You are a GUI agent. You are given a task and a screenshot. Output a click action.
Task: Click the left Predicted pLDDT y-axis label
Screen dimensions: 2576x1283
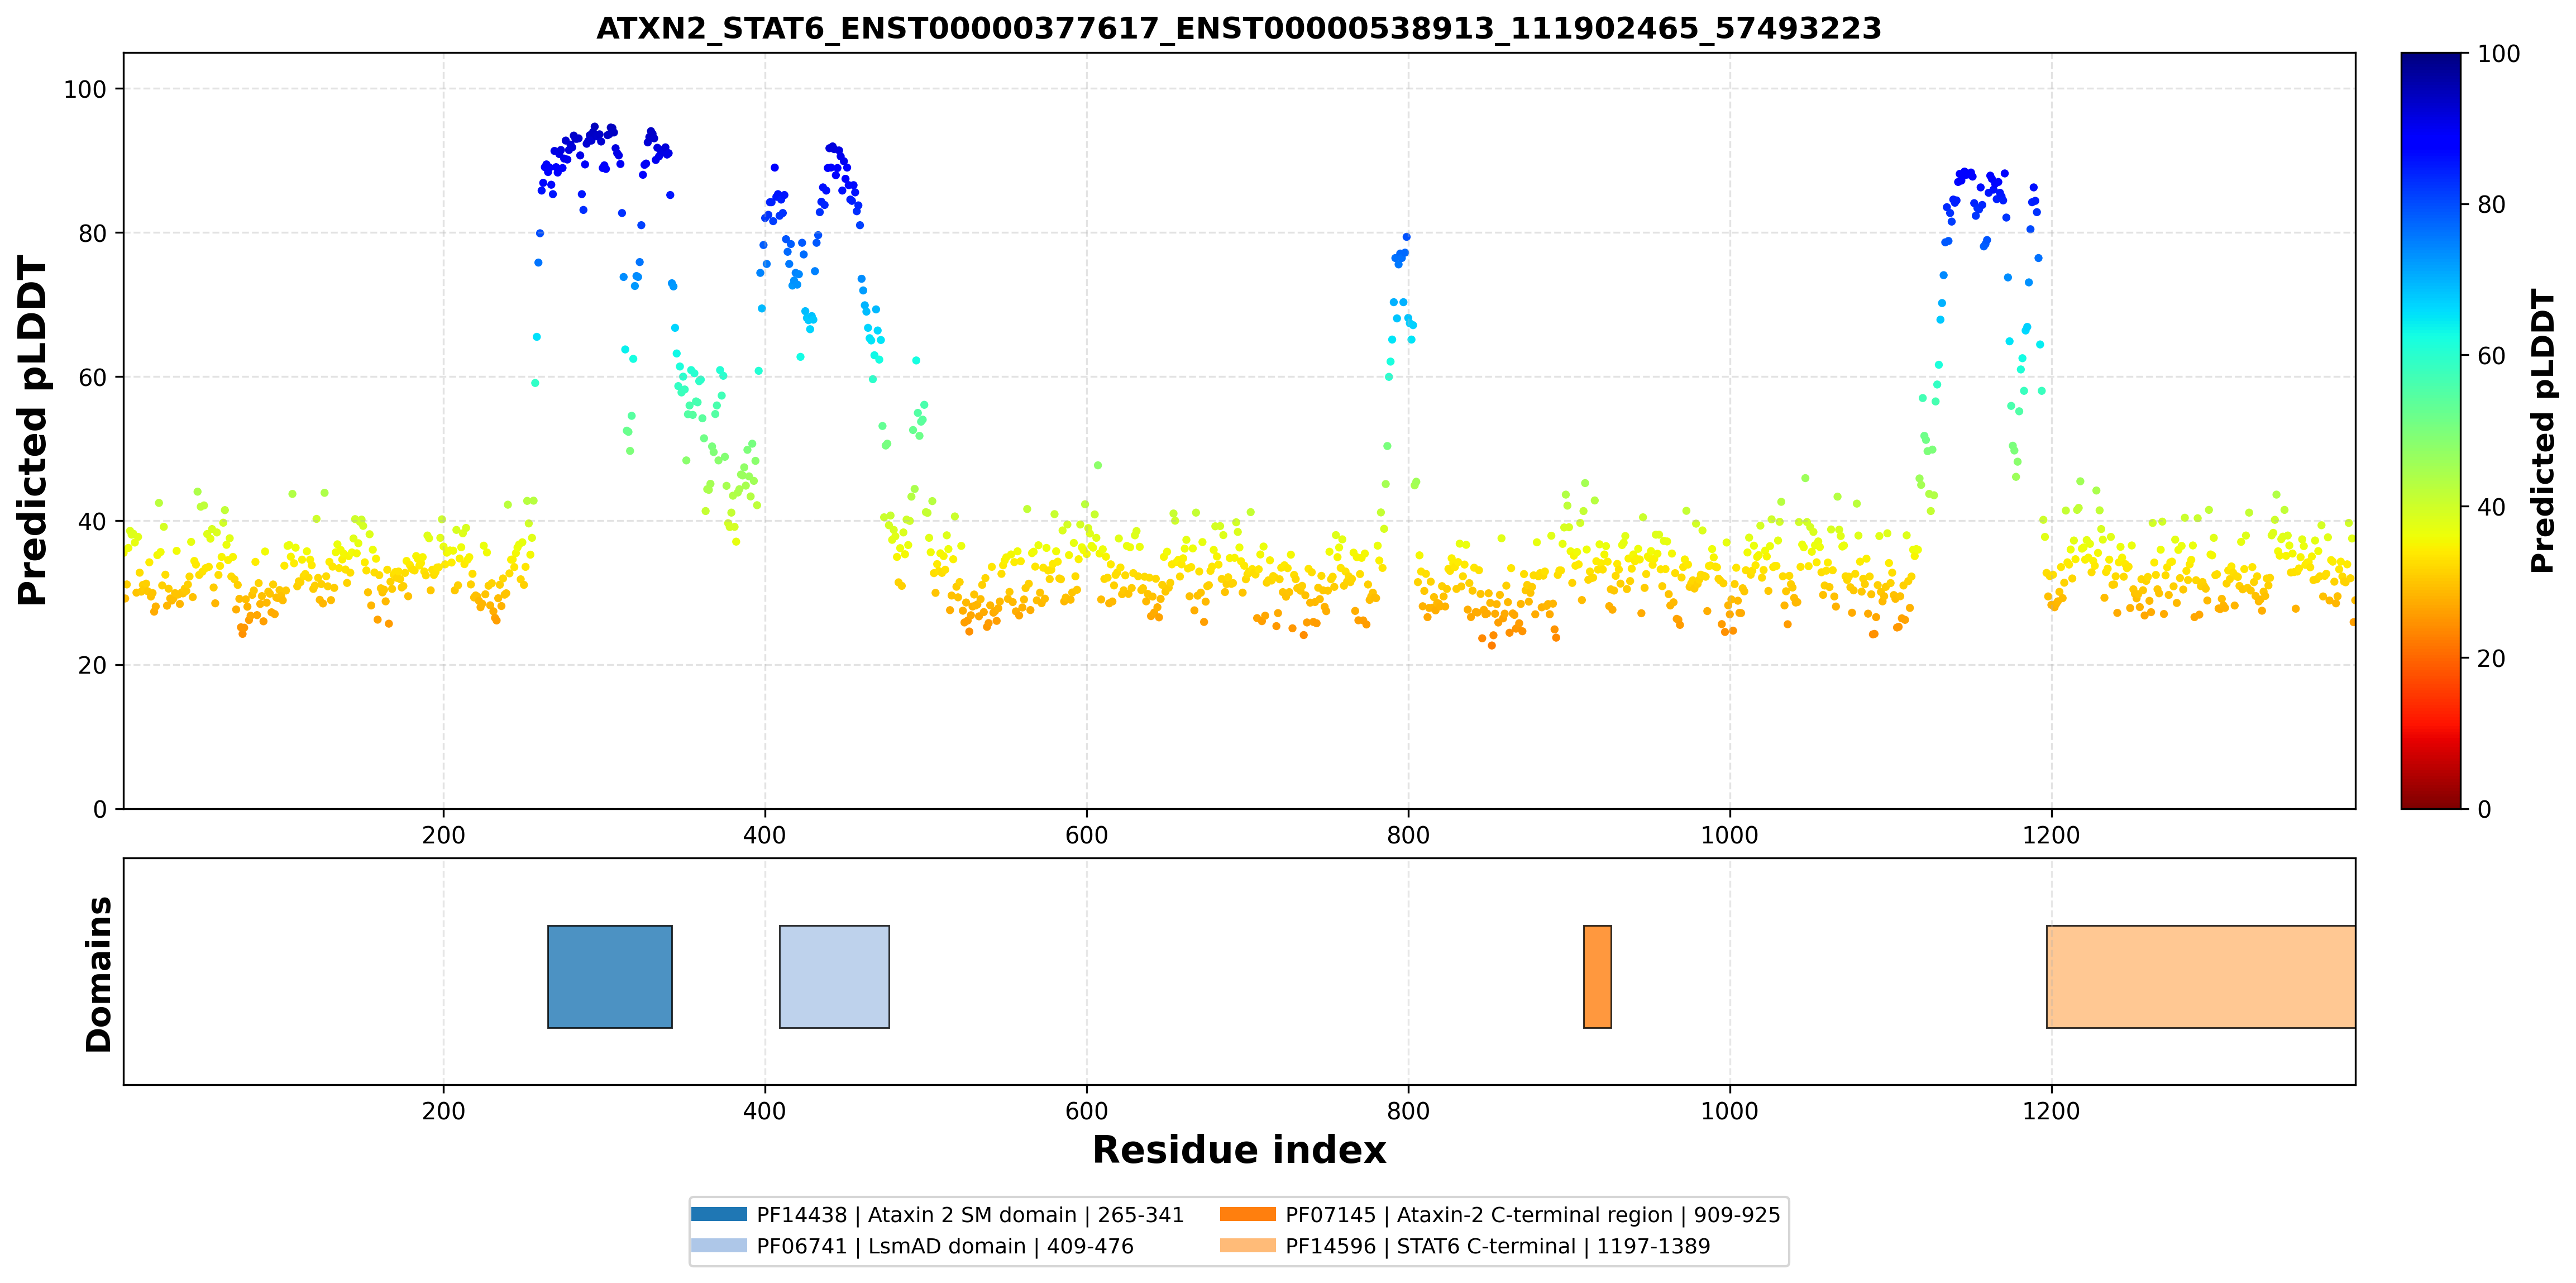[33, 431]
